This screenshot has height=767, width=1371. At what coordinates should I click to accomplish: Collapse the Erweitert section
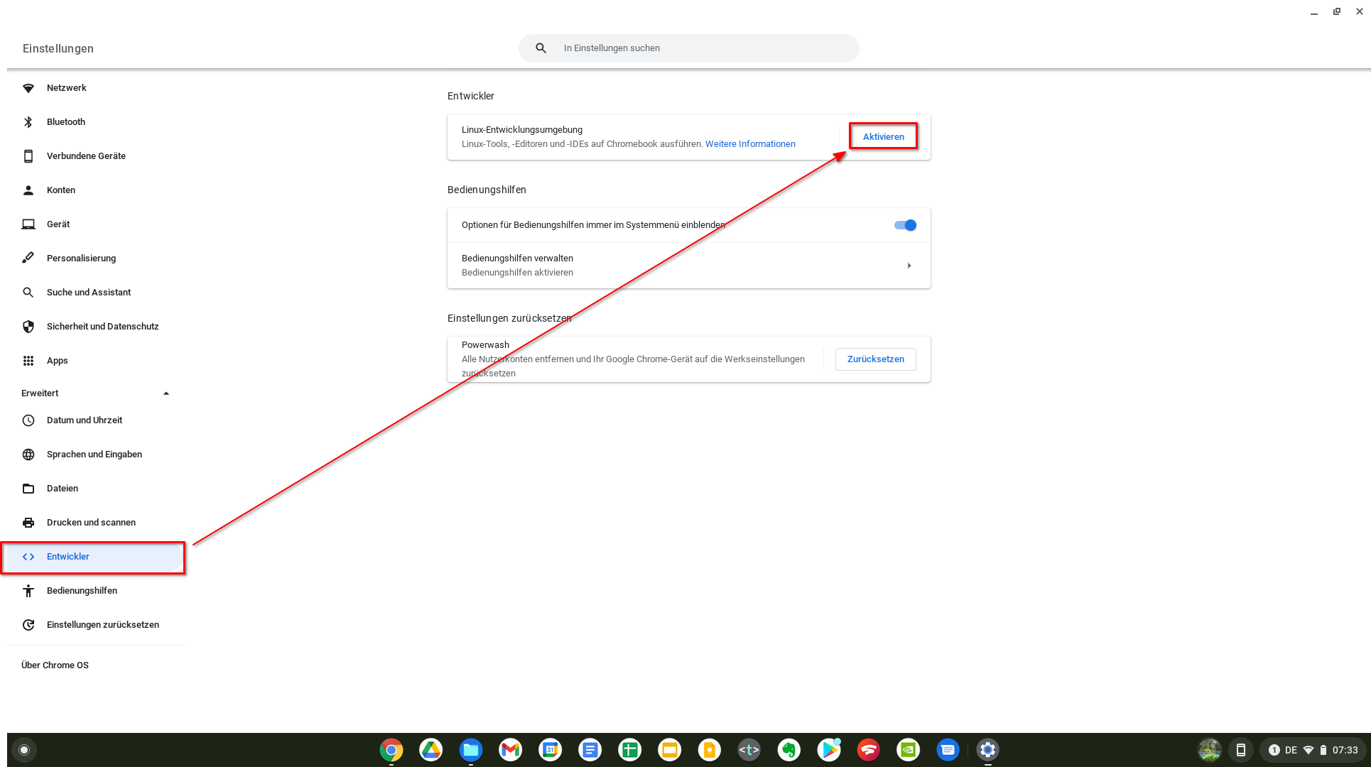166,393
